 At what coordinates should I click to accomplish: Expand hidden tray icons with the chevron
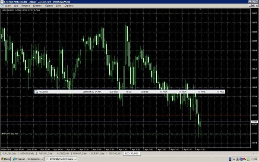point(234,159)
